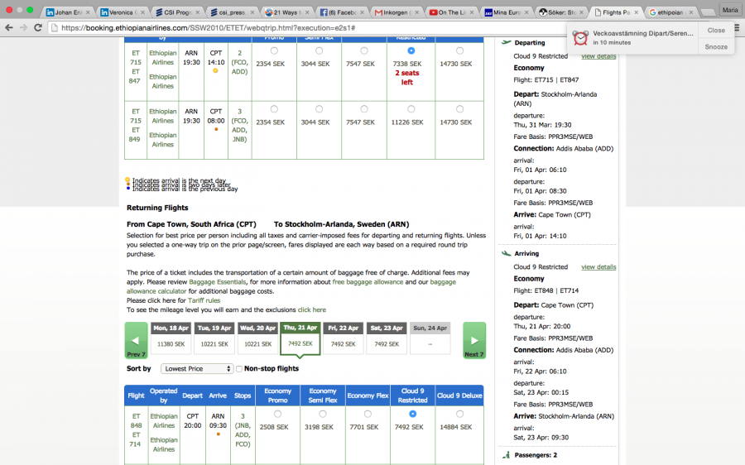The width and height of the screenshot is (745, 465).
Task: Click the Departing plane icon
Action: tap(507, 42)
